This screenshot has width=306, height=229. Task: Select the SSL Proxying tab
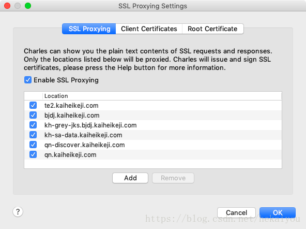[x=89, y=28]
